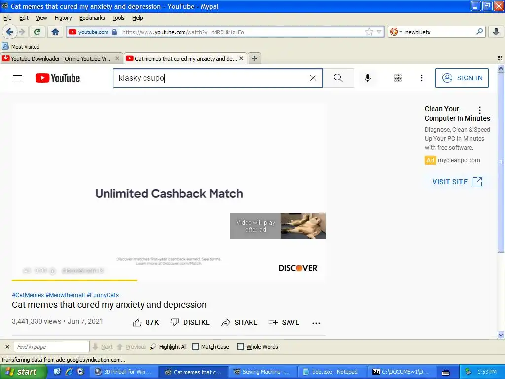Image resolution: width=505 pixels, height=379 pixels.
Task: Open the ad options three-dot menu
Action: point(480,110)
